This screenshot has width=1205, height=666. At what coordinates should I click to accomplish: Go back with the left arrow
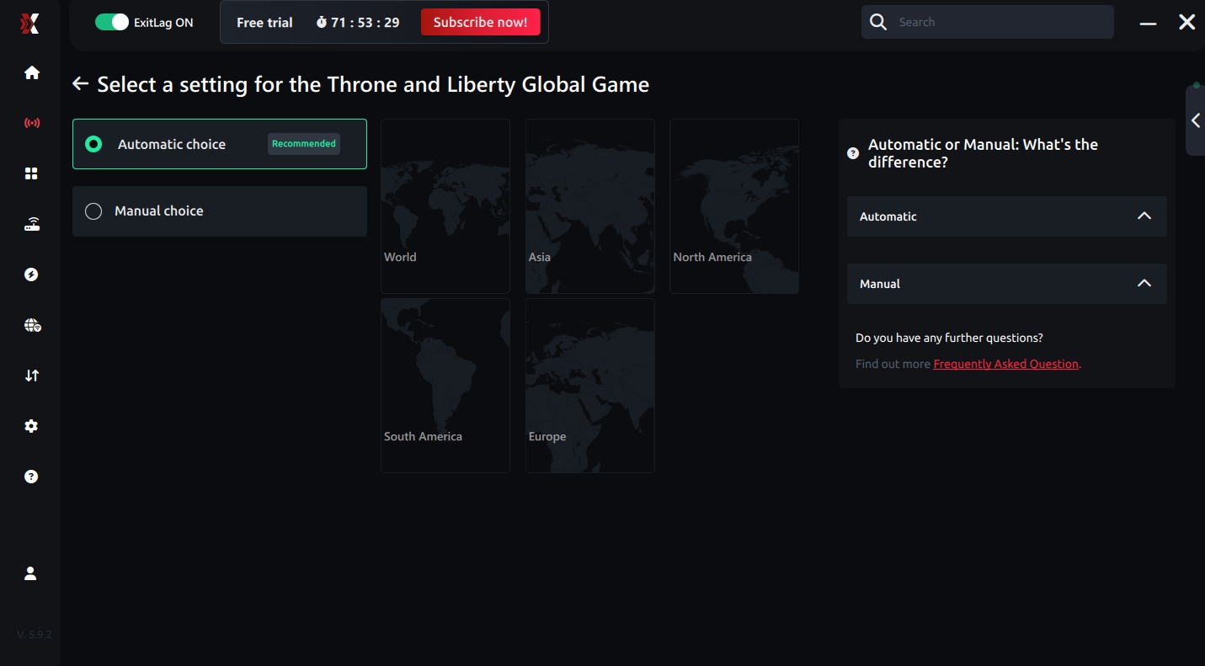pyautogui.click(x=80, y=83)
